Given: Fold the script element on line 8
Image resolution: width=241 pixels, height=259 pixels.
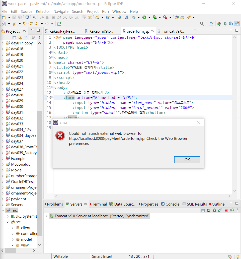Looking at the screenshot, I should coord(52,72).
